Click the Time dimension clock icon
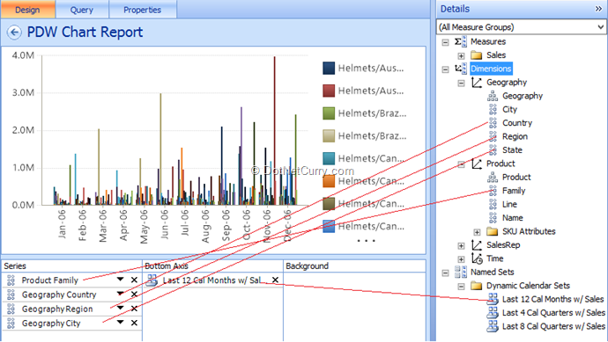Viewport: 608px width, 342px height. pyautogui.click(x=477, y=258)
